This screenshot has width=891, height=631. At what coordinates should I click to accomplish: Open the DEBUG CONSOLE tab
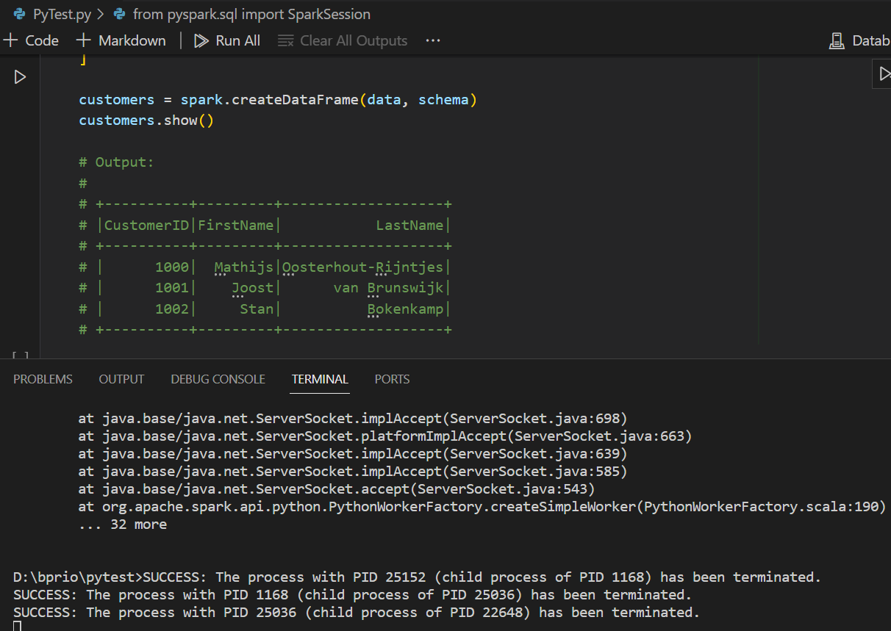coord(218,379)
